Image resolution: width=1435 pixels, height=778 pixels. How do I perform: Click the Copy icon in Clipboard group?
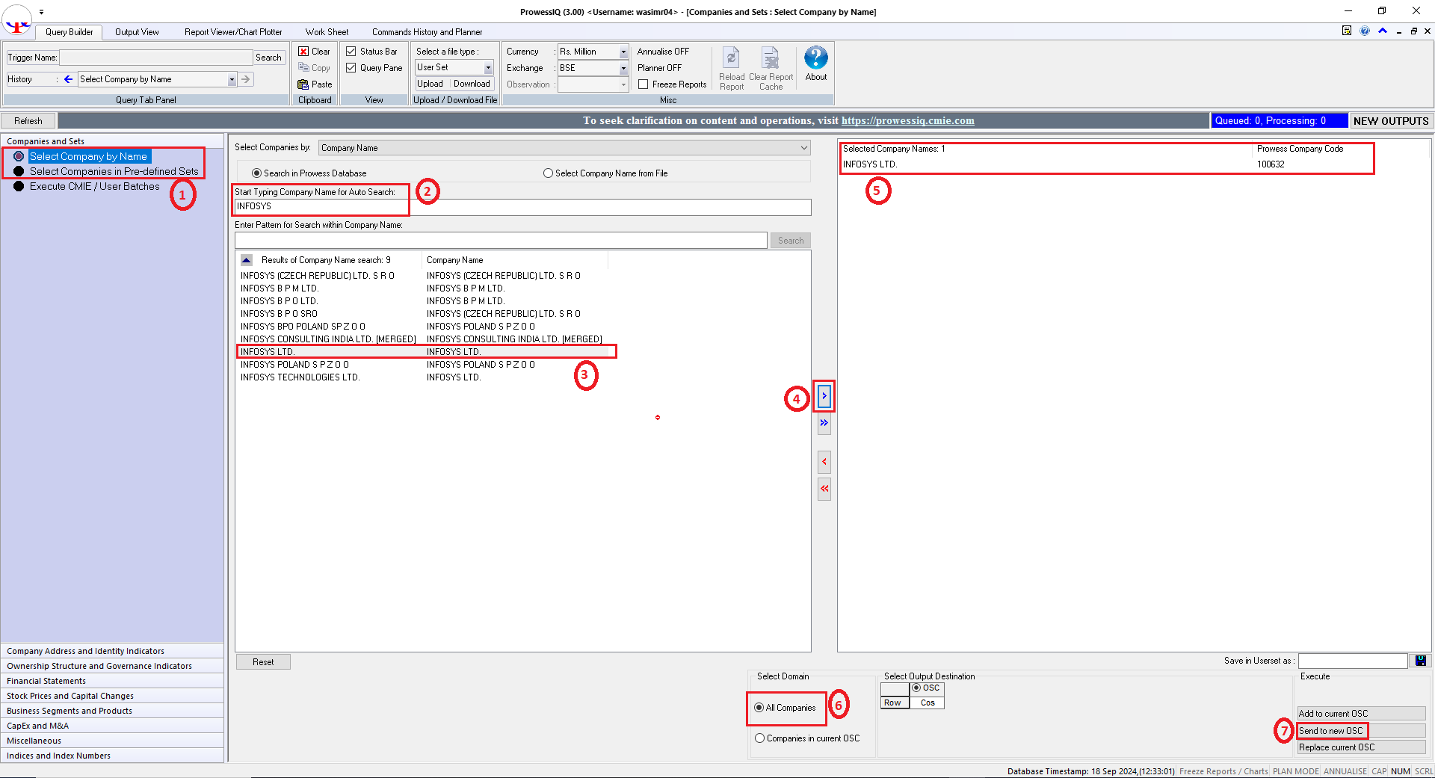click(x=303, y=68)
